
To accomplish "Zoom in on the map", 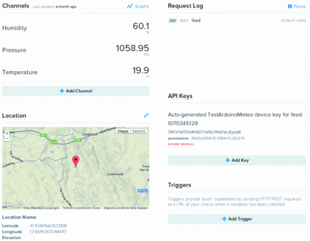I will click(x=7, y=133).
